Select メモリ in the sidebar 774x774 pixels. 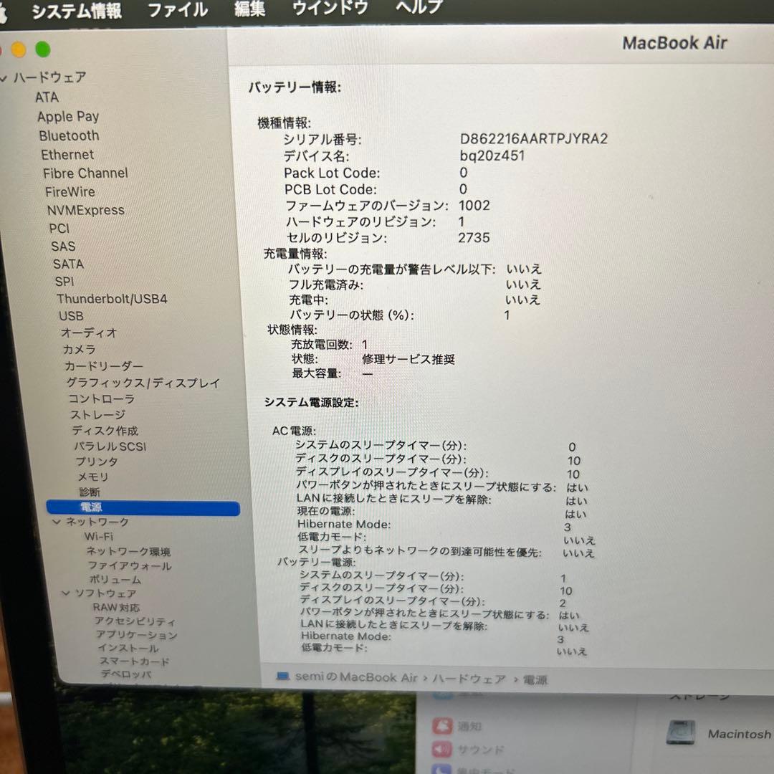(x=92, y=477)
